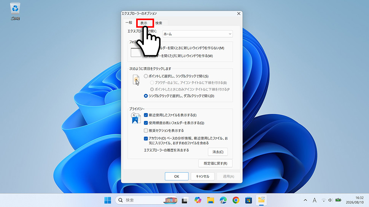Viewport: 369px width, 207px height.
Task: Open the ホーム dropdown list
Action: [x=197, y=34]
